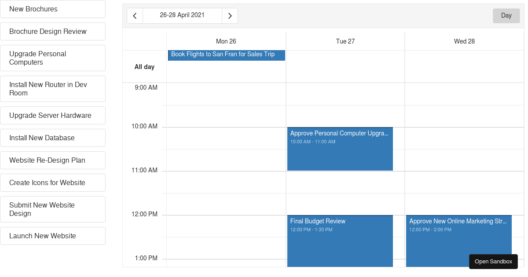
Task: Select the New Brochures task
Action: (x=53, y=9)
